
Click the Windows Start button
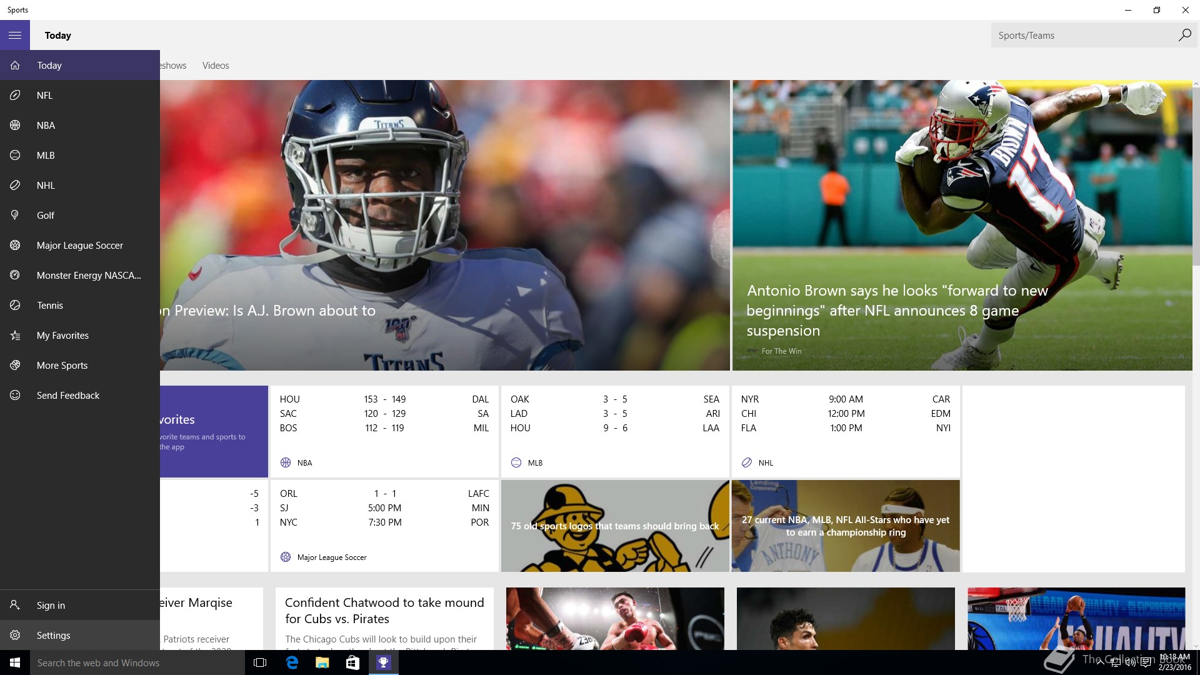(x=15, y=662)
